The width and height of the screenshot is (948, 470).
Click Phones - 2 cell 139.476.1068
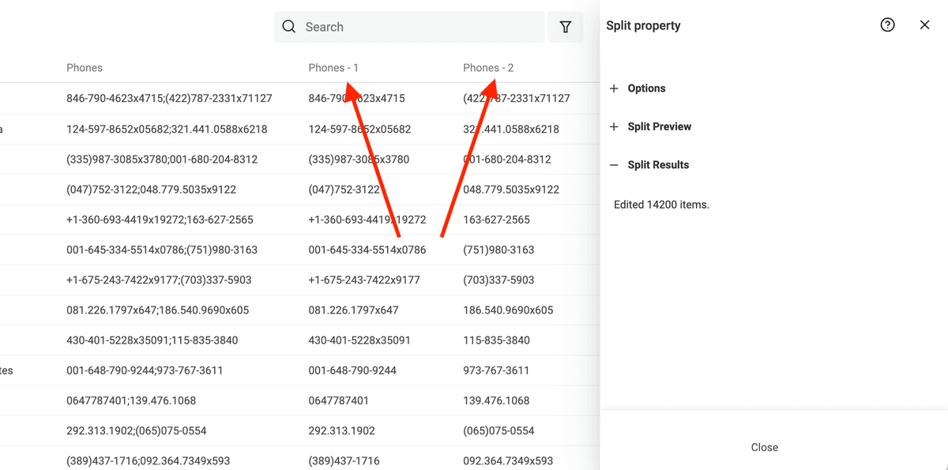(496, 400)
